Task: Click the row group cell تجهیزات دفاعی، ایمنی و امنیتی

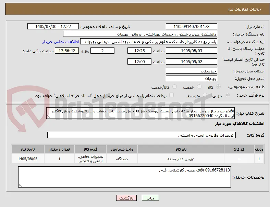Action: 90,159
